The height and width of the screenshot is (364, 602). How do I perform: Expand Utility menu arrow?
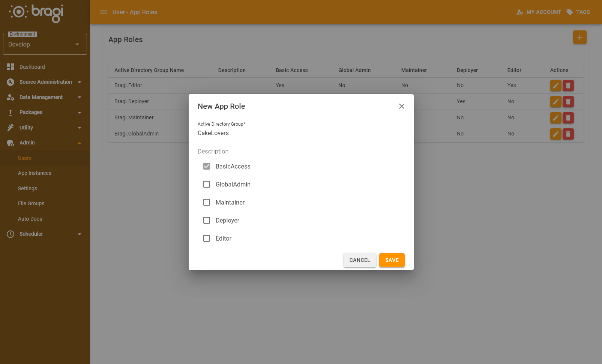click(x=80, y=128)
